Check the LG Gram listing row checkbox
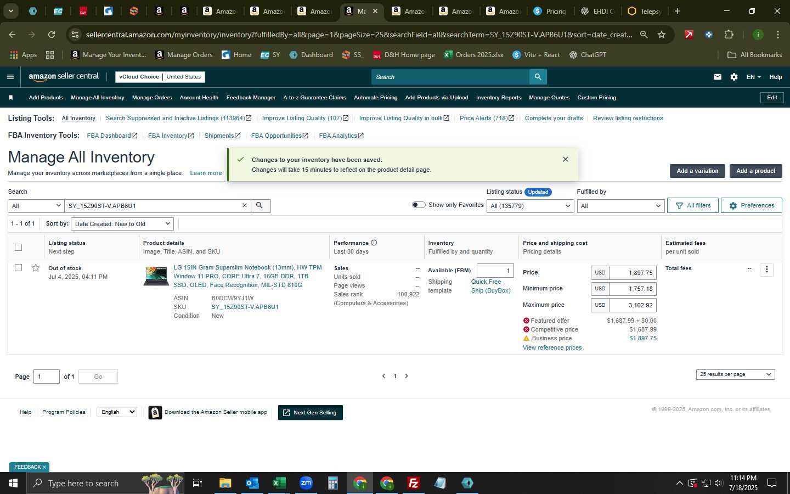790x494 pixels. [18, 268]
